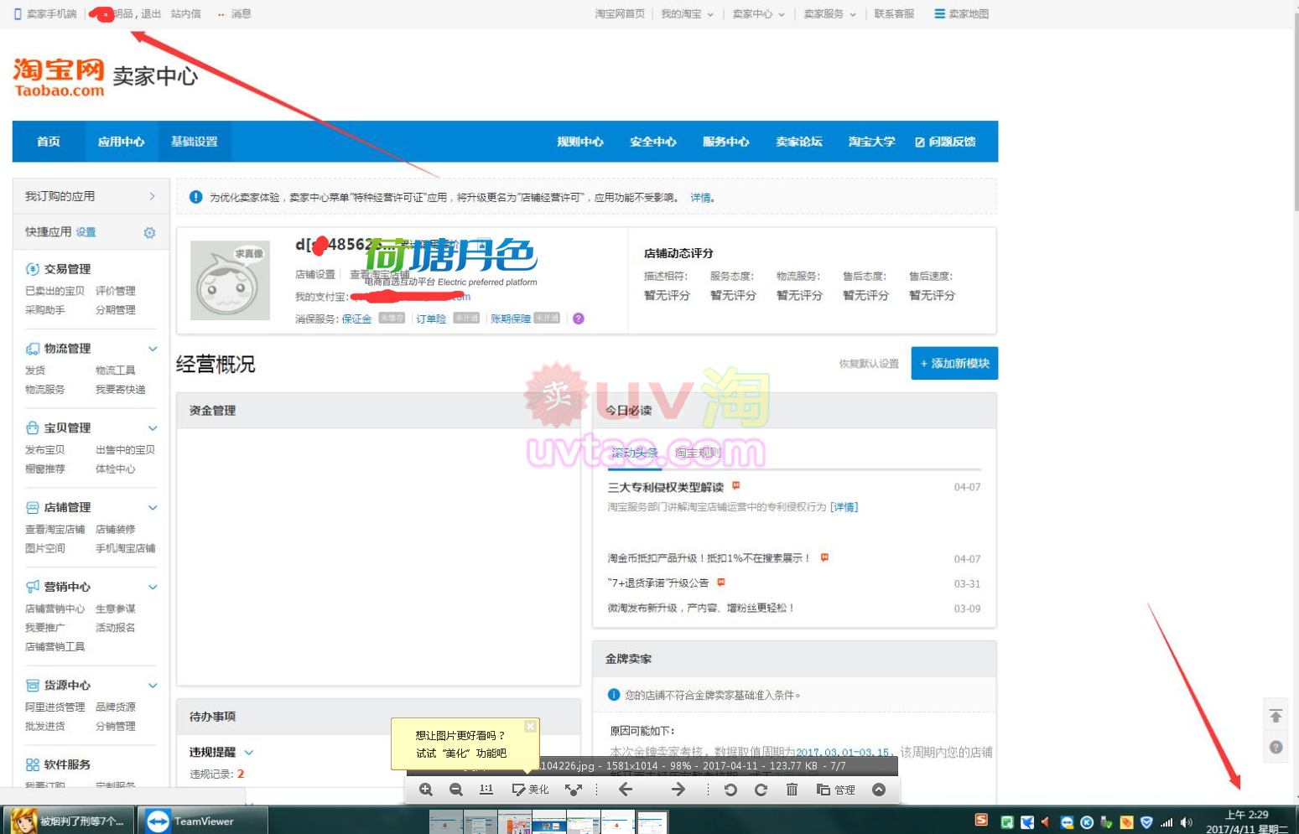
Task: Click the 添加新模块 button
Action: [x=954, y=364]
